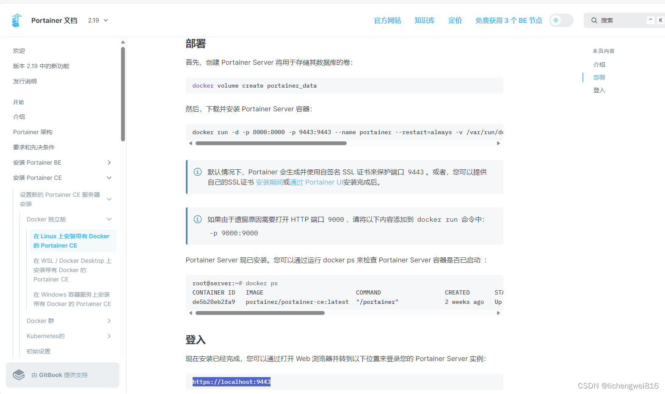Click docker ps output horizontal scrollbar
This screenshot has width=665, height=394.
click(x=260, y=313)
